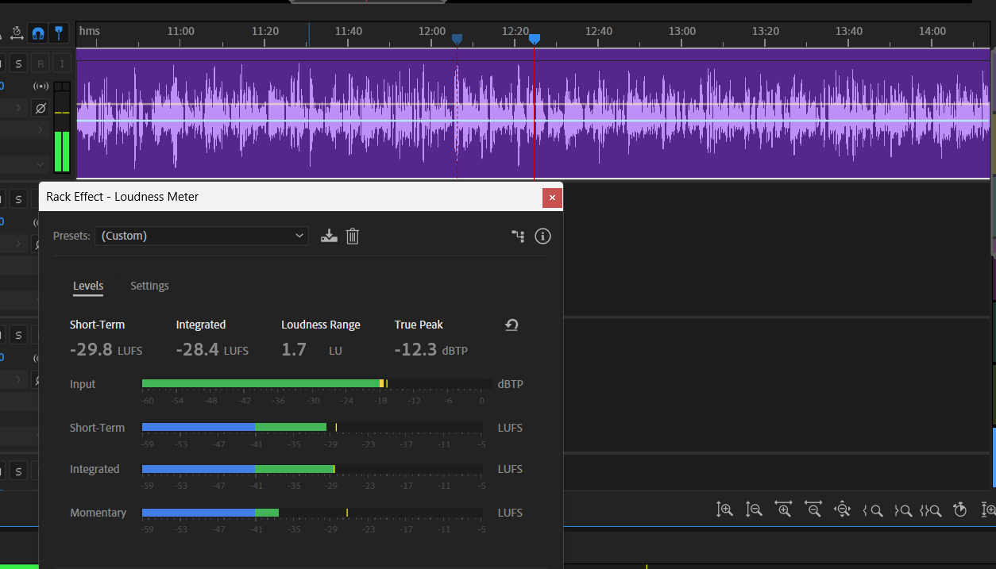Image resolution: width=996 pixels, height=569 pixels.
Task: Arm the first track for recording
Action: [x=41, y=63]
